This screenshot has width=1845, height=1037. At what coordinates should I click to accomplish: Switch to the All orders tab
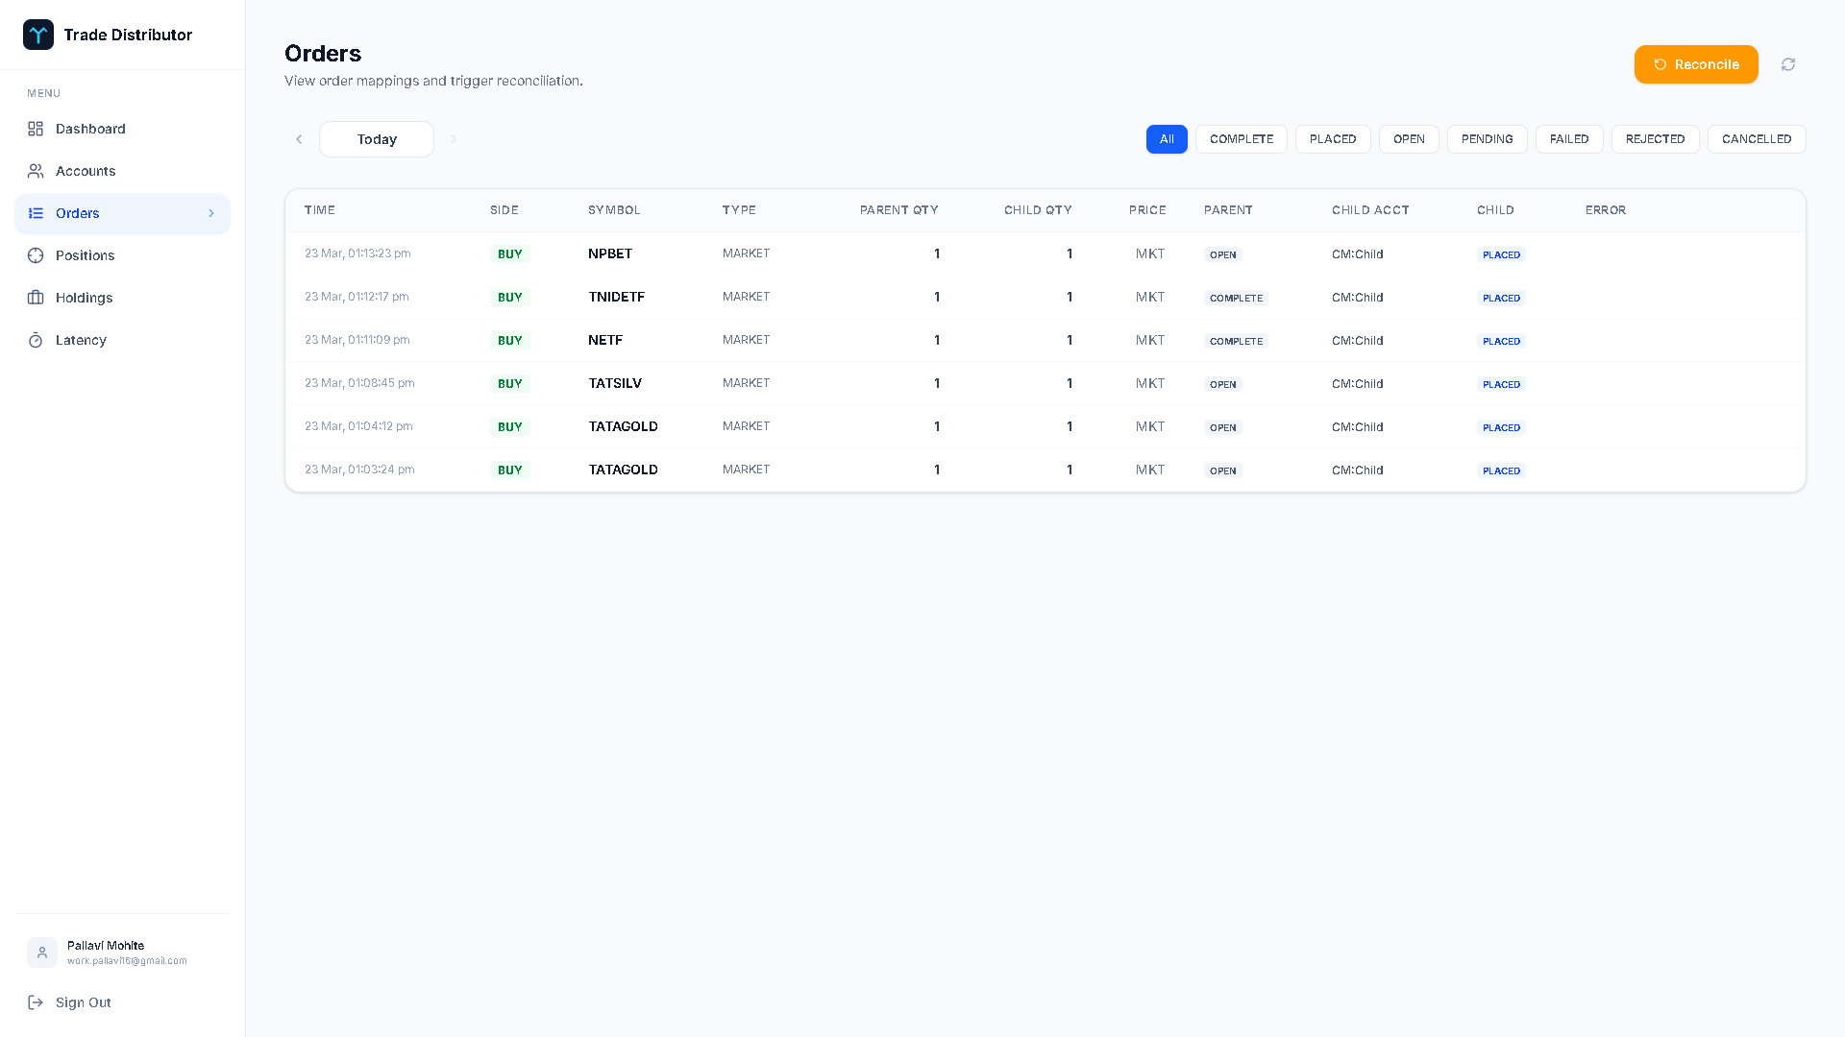click(x=1167, y=139)
